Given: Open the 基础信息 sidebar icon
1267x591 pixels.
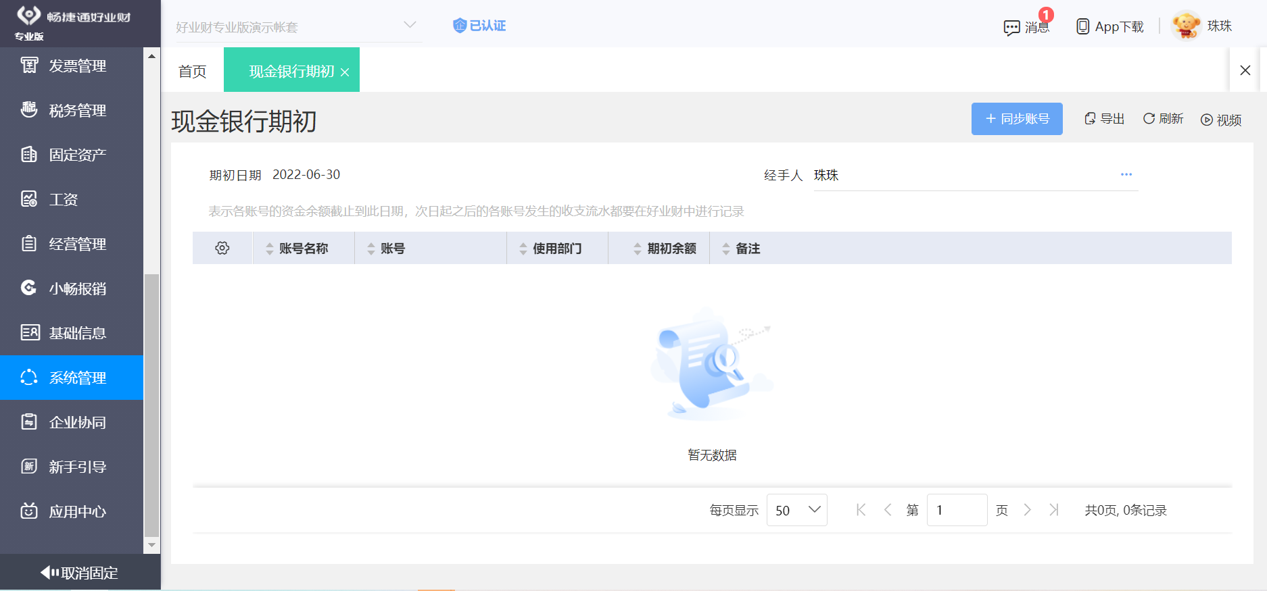Looking at the screenshot, I should click(29, 332).
